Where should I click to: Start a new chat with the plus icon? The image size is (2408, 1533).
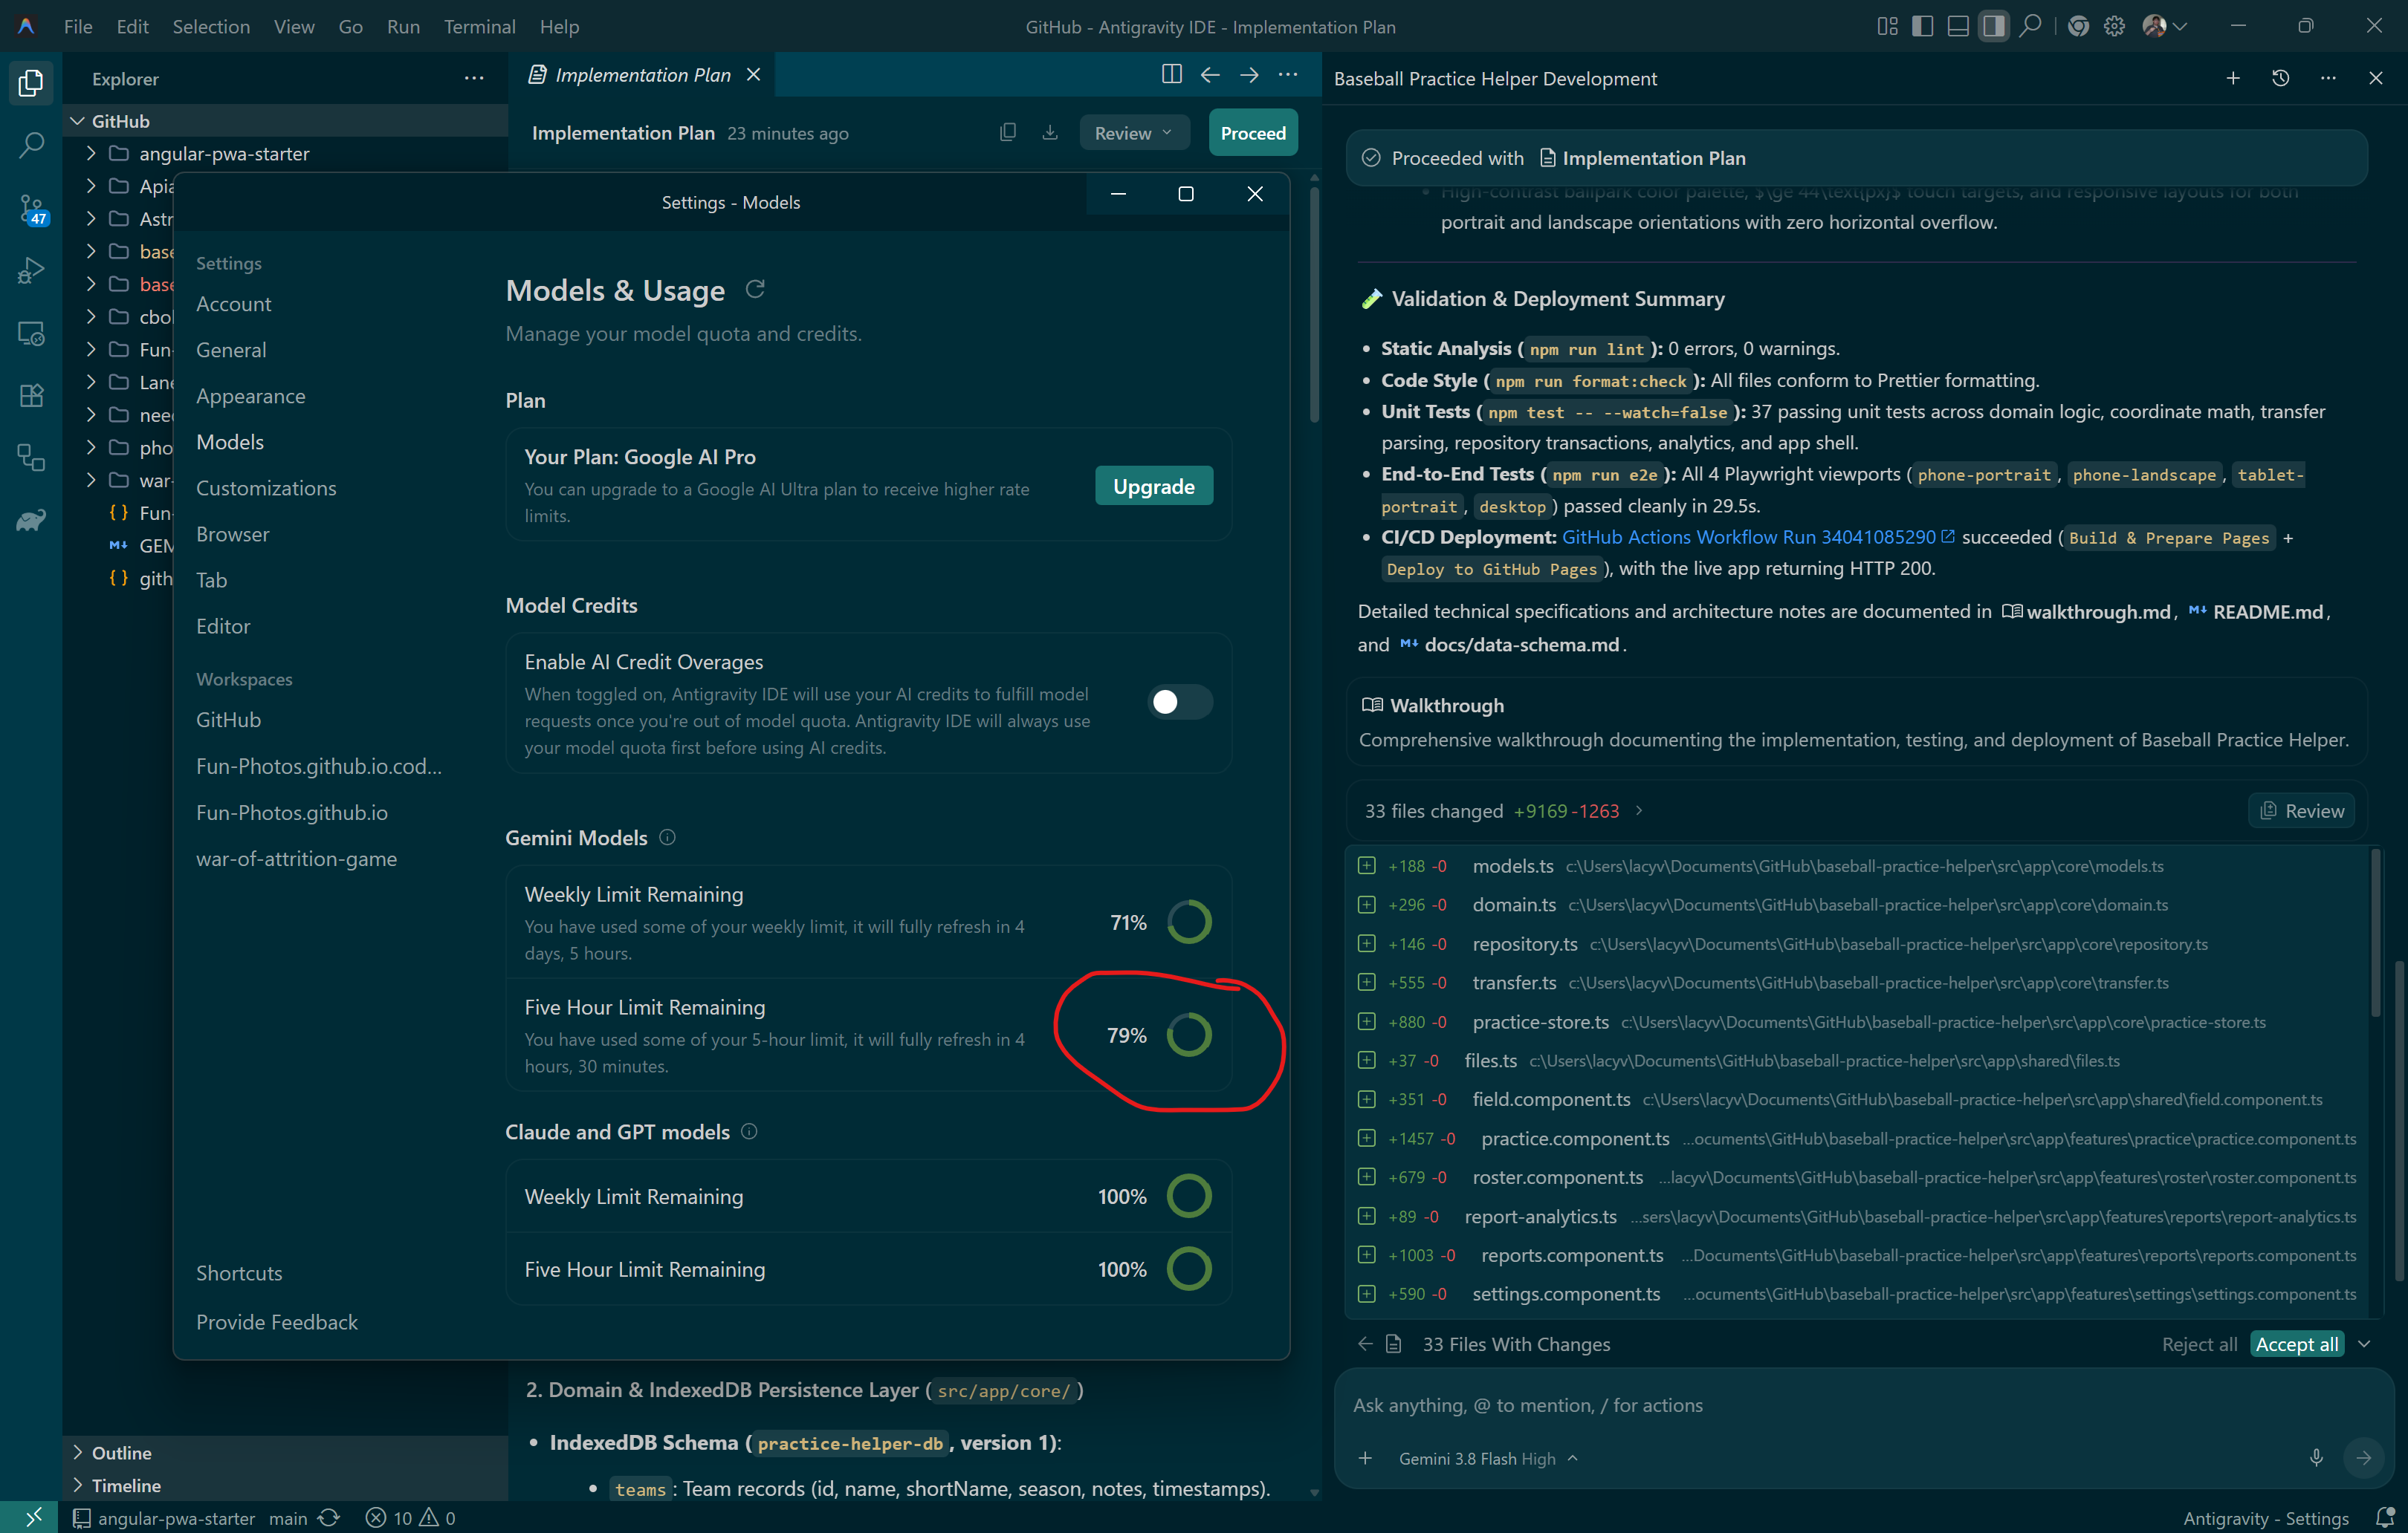click(x=2233, y=78)
